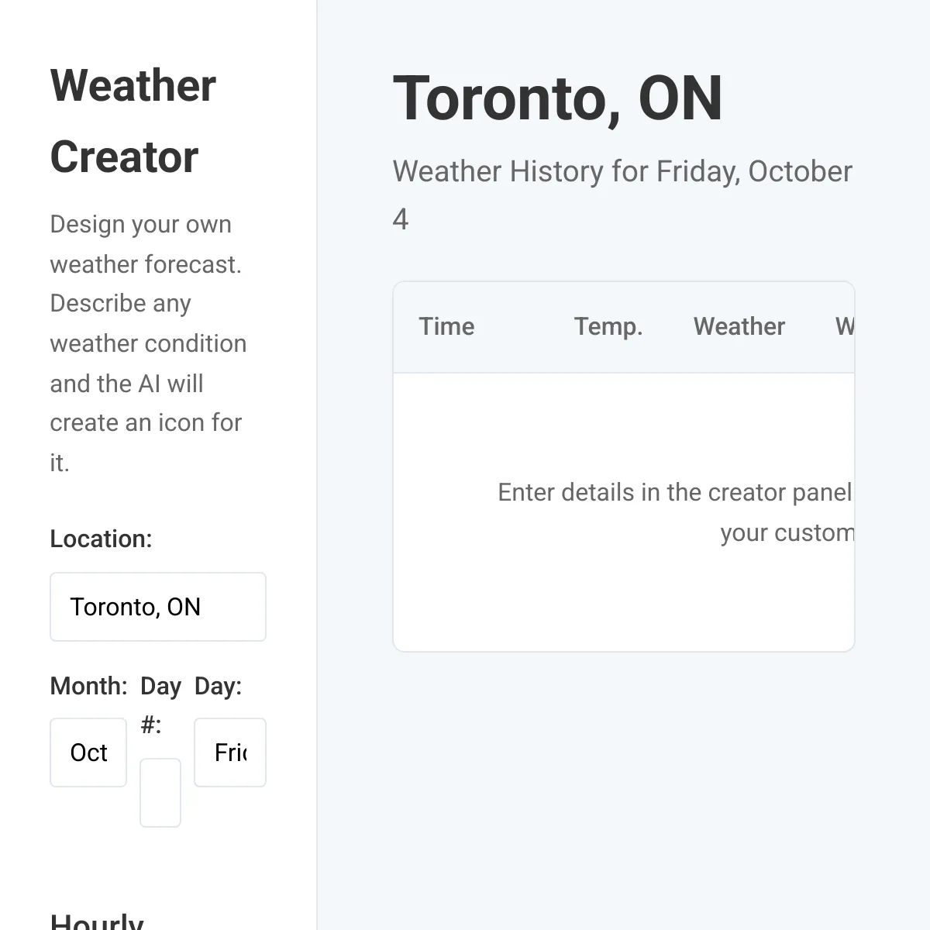Click the 'create an icon for' text line

(146, 422)
